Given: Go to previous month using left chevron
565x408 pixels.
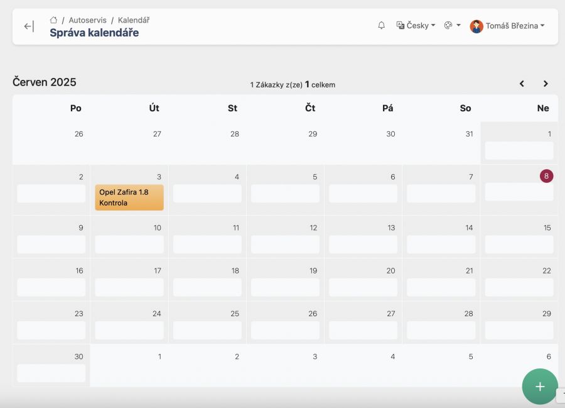Looking at the screenshot, I should pyautogui.click(x=521, y=83).
